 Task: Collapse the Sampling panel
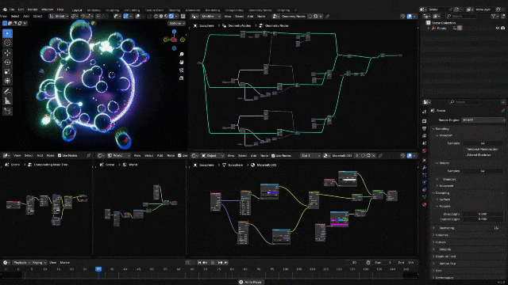[442, 129]
